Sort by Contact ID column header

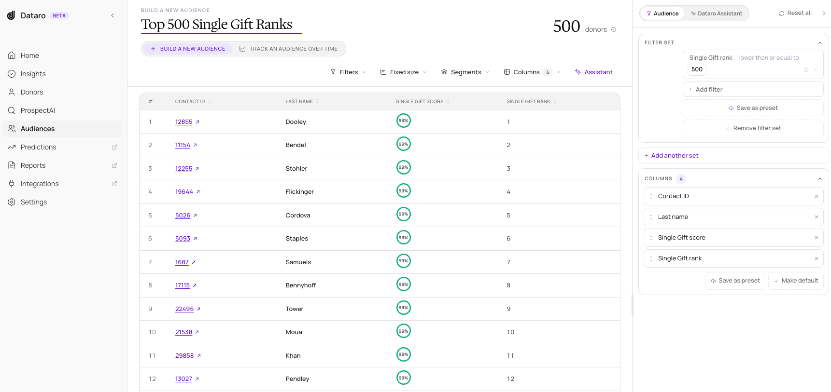[x=193, y=102]
